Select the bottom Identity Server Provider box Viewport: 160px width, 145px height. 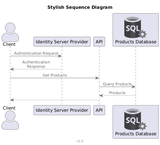coord(62,110)
